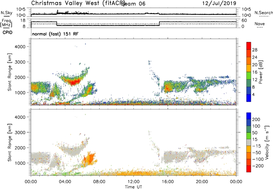Click the 'Slant Range [km]' label of the velocity panel
This screenshot has height=189, width=273.
tap(10, 142)
